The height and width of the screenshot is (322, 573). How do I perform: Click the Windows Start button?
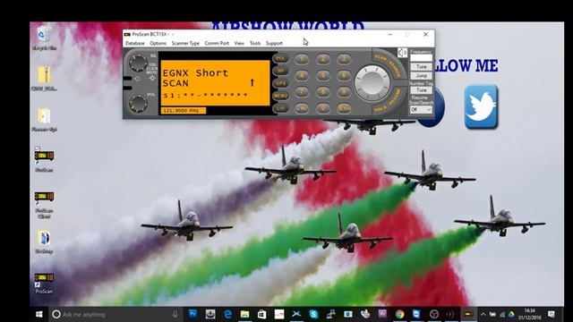click(39, 314)
